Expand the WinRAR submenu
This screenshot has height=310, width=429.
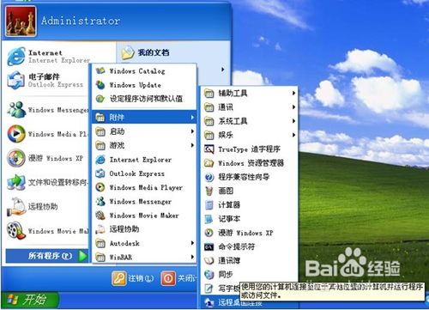(144, 257)
